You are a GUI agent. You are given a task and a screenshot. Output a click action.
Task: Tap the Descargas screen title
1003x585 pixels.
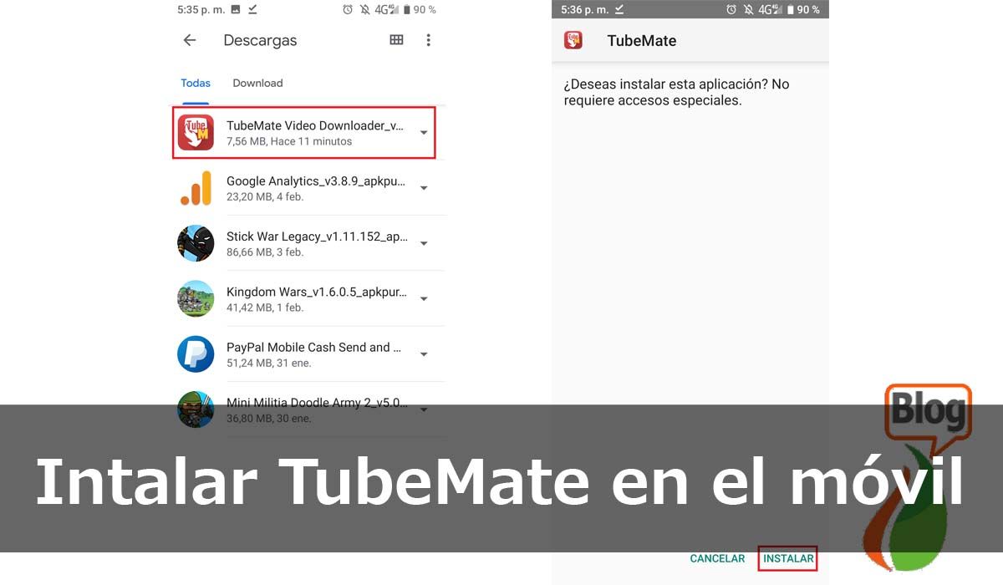click(x=260, y=40)
